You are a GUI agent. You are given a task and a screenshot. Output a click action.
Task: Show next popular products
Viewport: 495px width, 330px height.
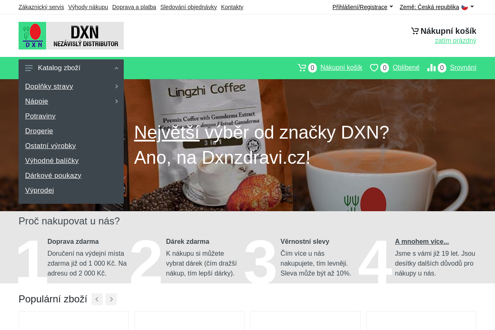click(x=111, y=299)
